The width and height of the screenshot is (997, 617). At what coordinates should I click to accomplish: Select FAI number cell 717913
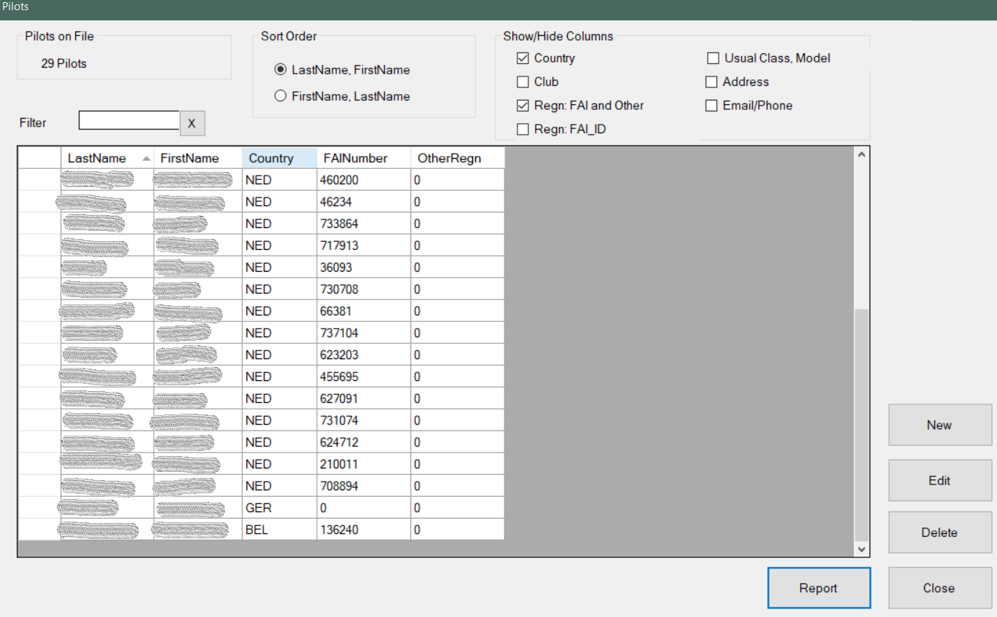click(364, 245)
